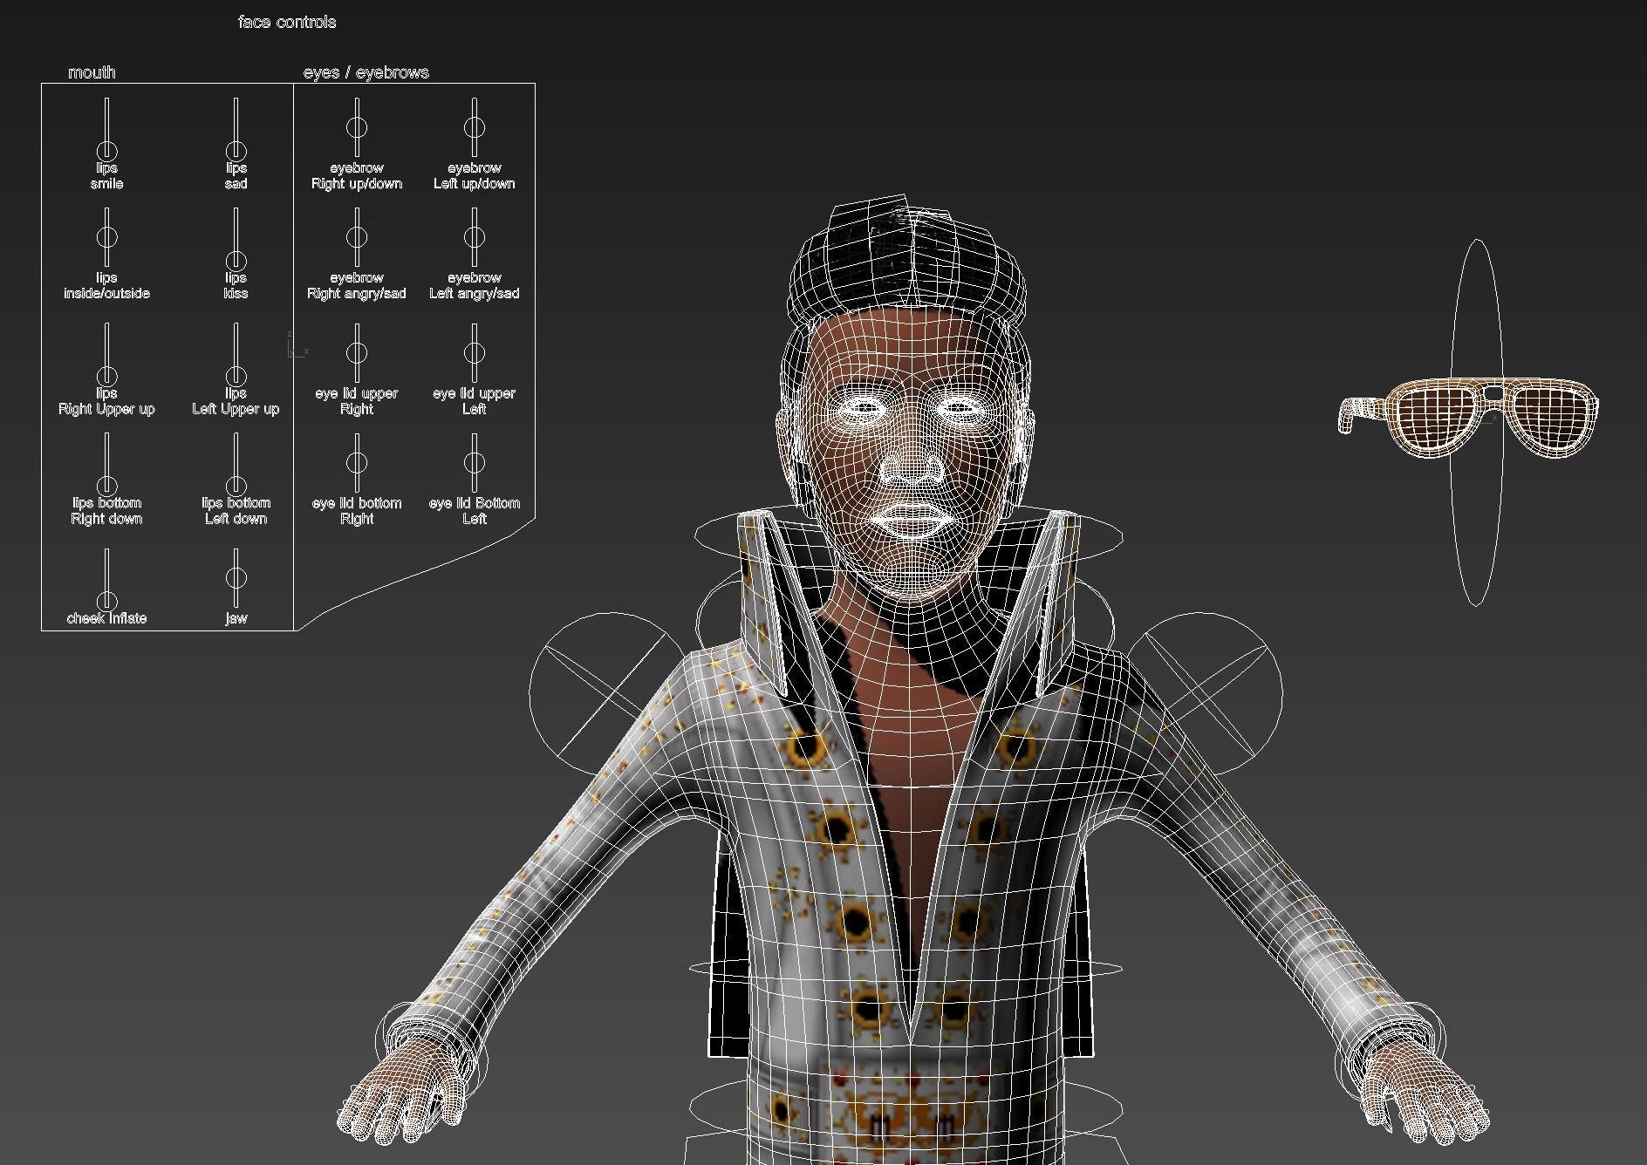
Task: Select eye lid bottom Right slider
Action: tap(356, 465)
